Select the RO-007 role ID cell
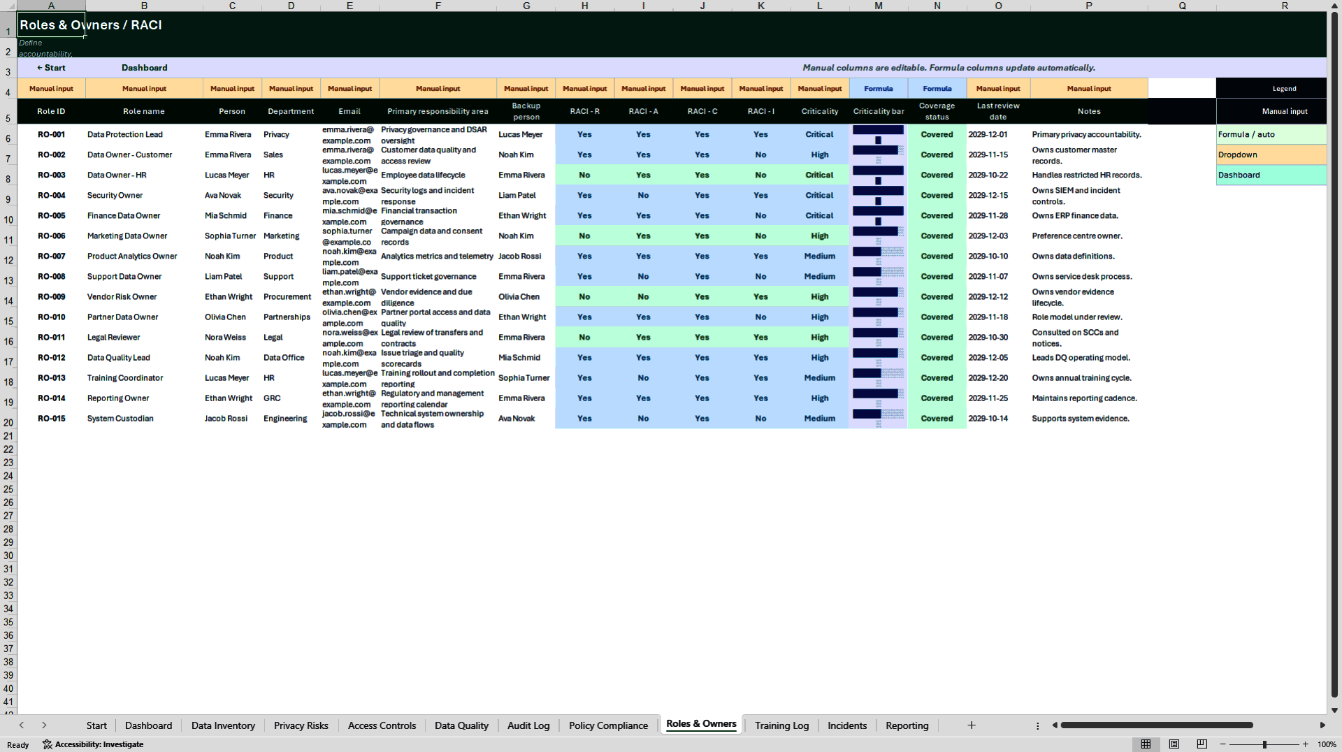This screenshot has height=752, width=1342. point(51,256)
